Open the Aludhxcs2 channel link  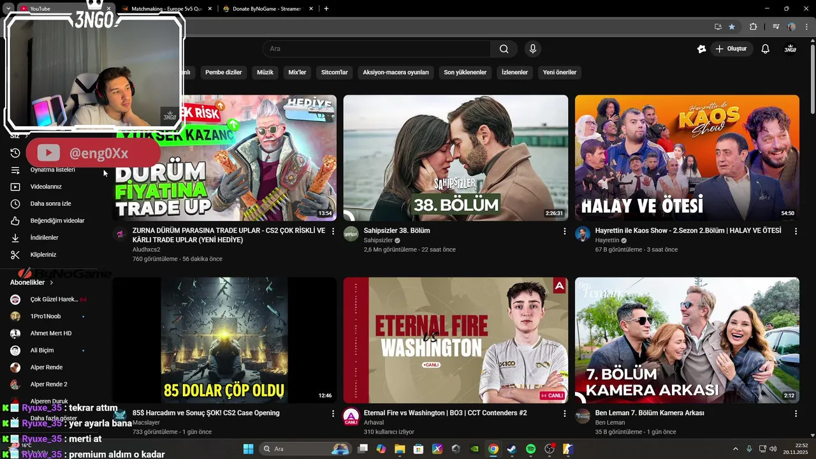pyautogui.click(x=146, y=249)
